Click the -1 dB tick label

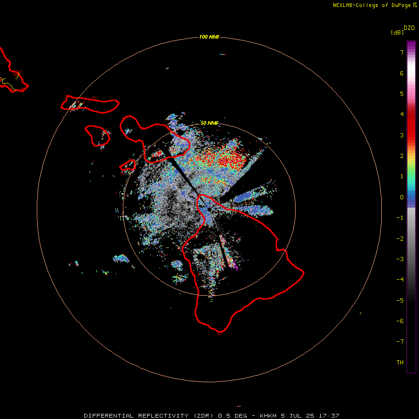tap(400, 218)
